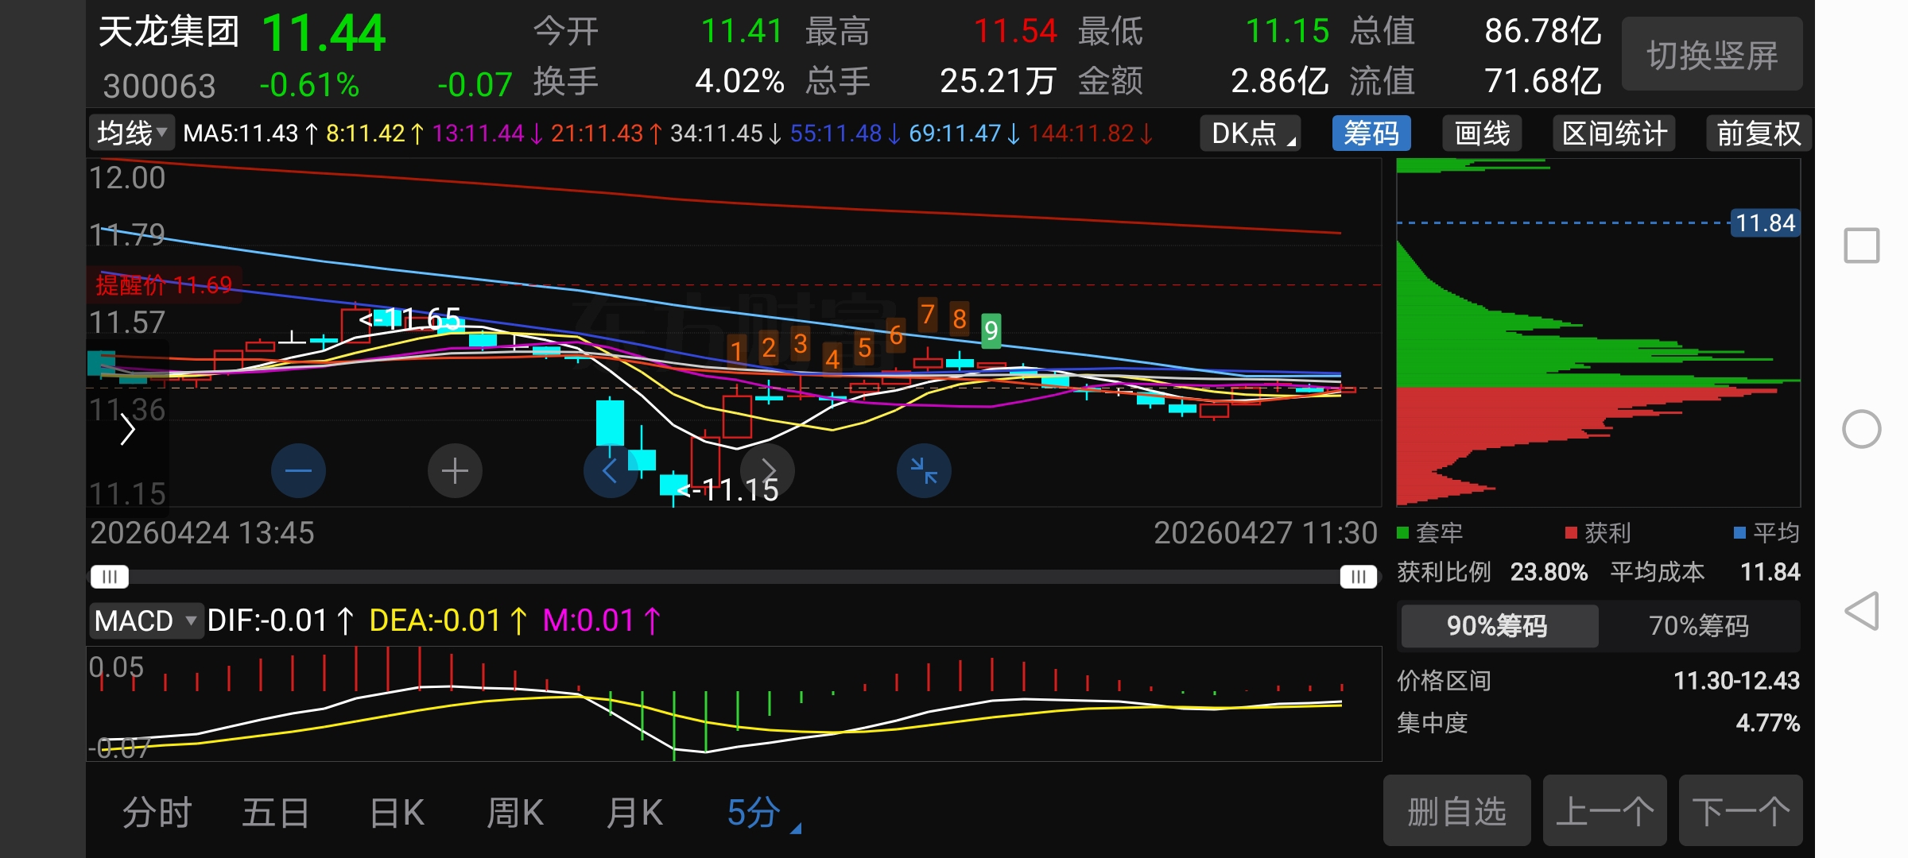Image resolution: width=1908 pixels, height=858 pixels.
Task: Move chart right with the right arrow icon
Action: point(767,471)
